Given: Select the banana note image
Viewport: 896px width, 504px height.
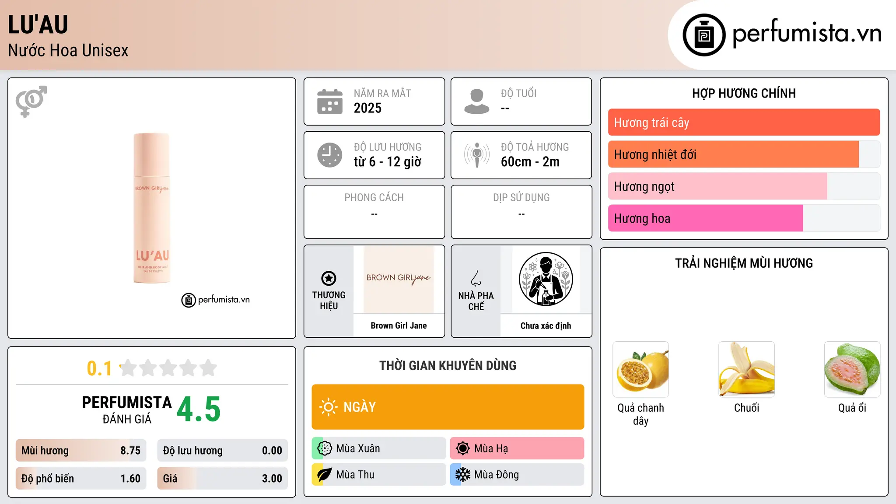Looking at the screenshot, I should (746, 369).
